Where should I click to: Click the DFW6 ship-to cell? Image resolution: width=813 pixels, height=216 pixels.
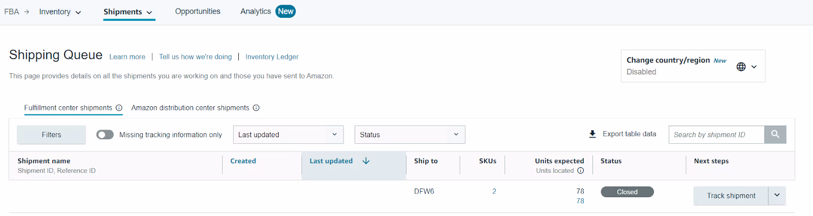coord(424,192)
